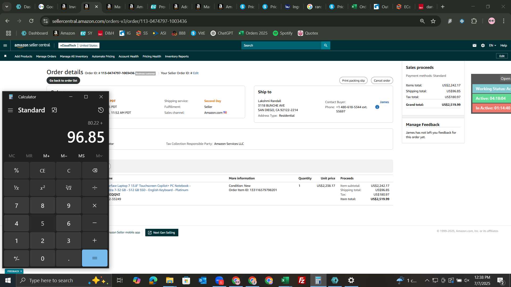Image resolution: width=511 pixels, height=287 pixels.
Task: Open Windows Start menu
Action: coord(8,280)
